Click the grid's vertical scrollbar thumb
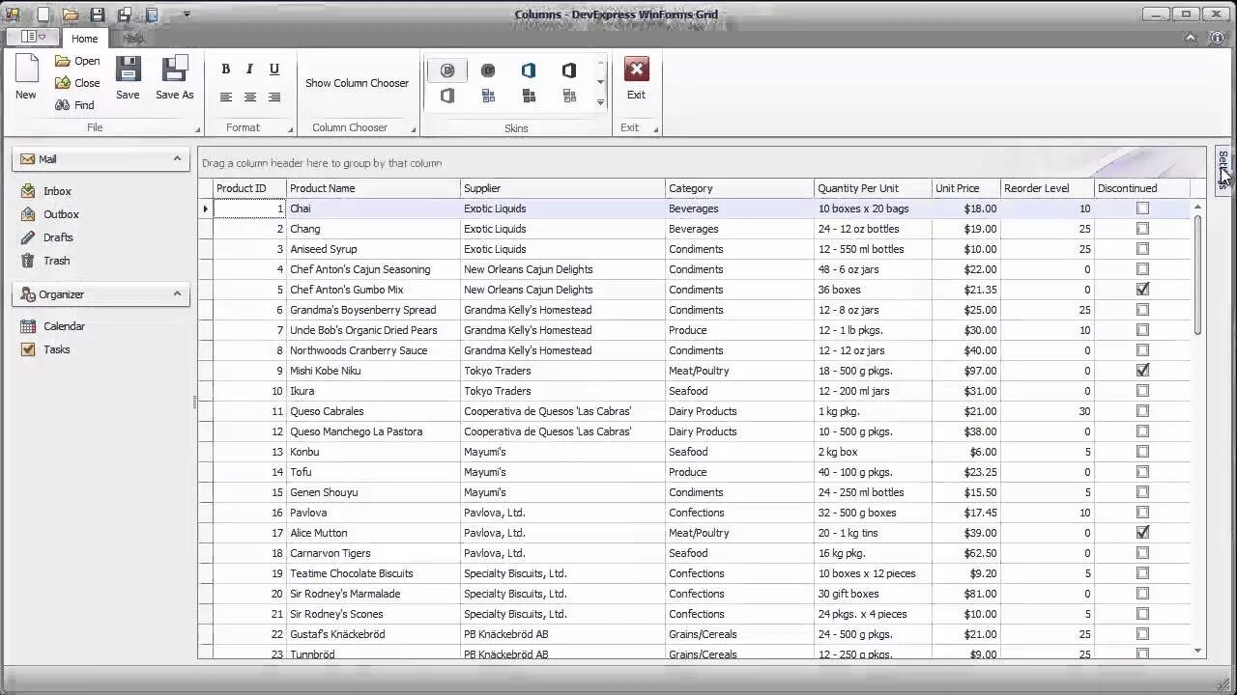This screenshot has width=1237, height=695. [x=1197, y=275]
